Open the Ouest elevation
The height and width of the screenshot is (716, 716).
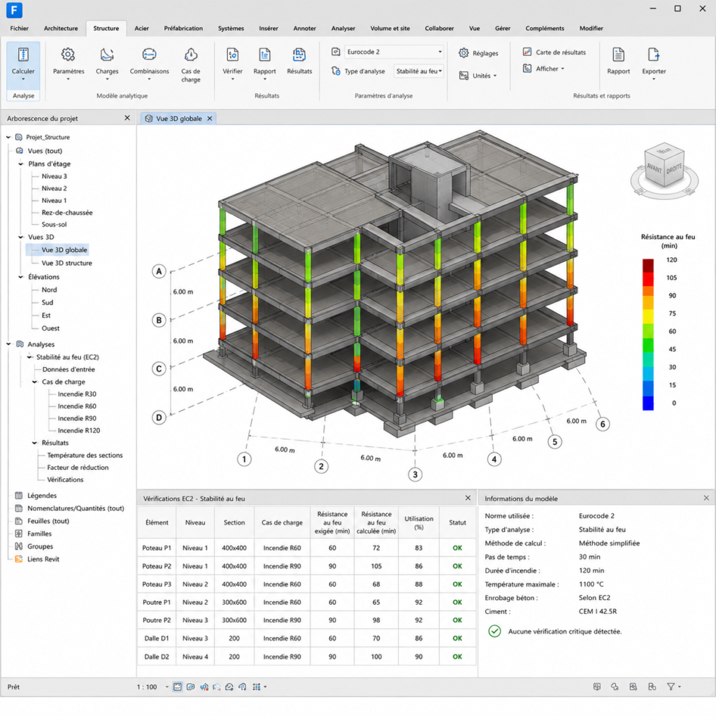(x=50, y=329)
